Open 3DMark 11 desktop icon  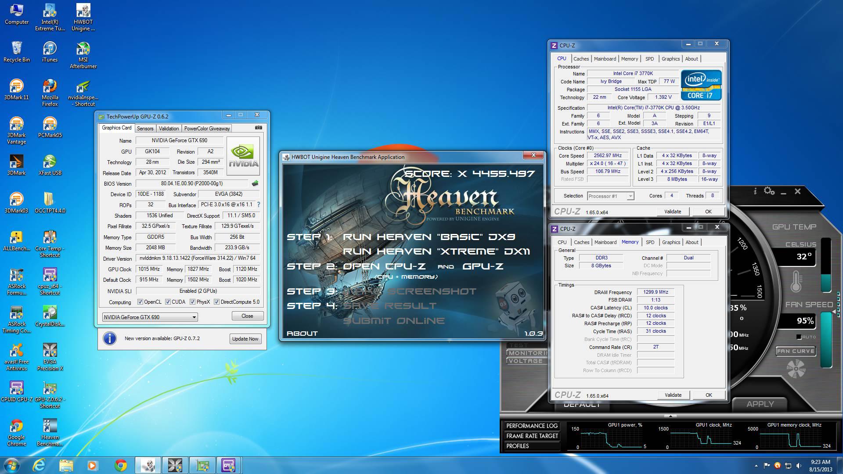pyautogui.click(x=16, y=90)
